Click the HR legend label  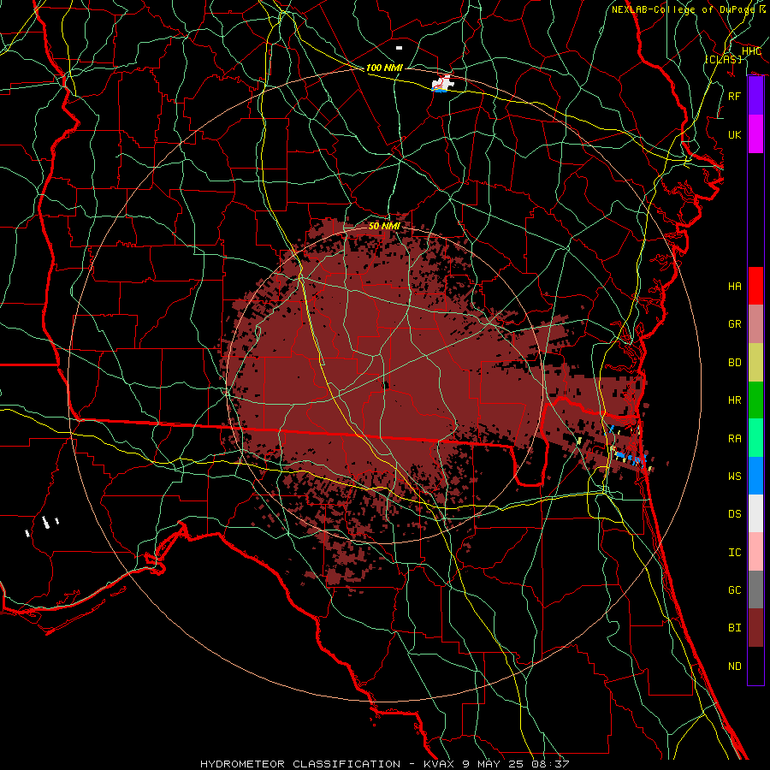click(734, 400)
